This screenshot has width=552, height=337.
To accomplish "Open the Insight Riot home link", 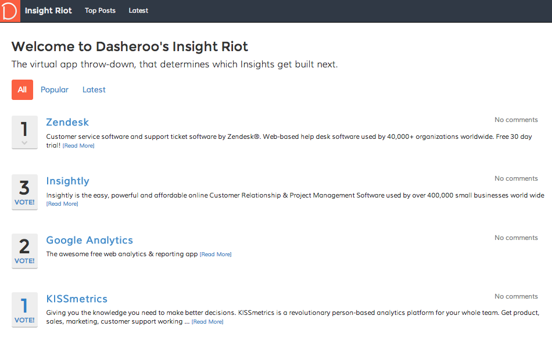I will tap(48, 10).
